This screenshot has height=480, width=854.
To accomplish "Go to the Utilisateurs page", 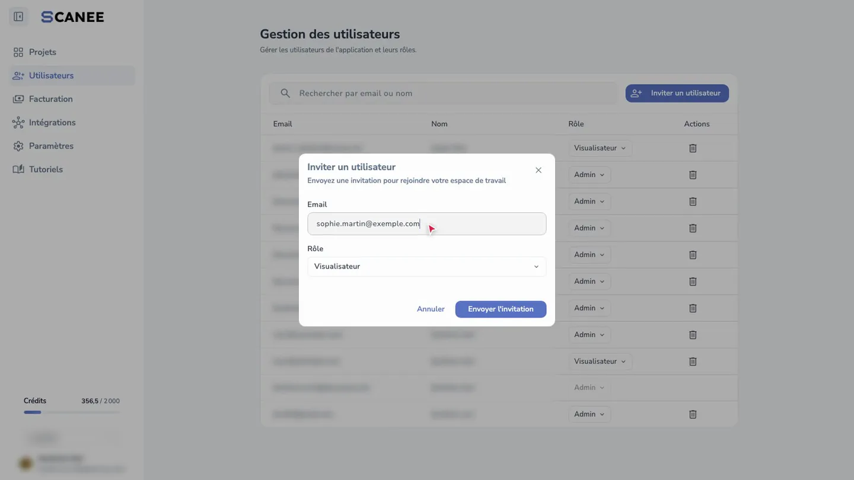I will [72, 76].
